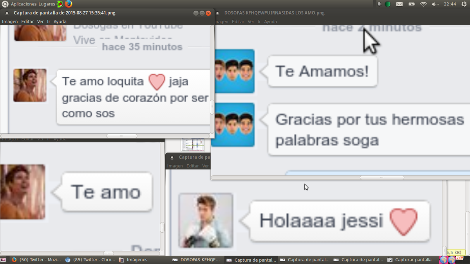Click the show desktop icon in the bottom panel

[3, 260]
